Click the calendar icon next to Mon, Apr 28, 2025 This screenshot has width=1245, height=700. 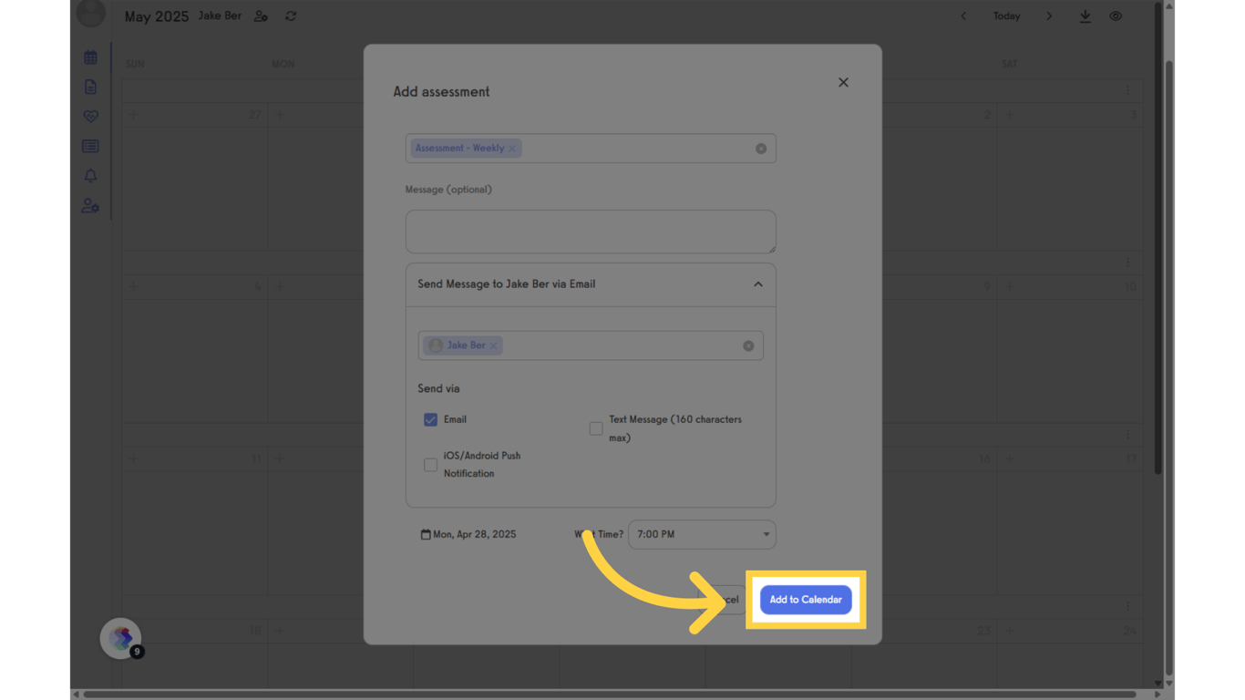pyautogui.click(x=426, y=534)
